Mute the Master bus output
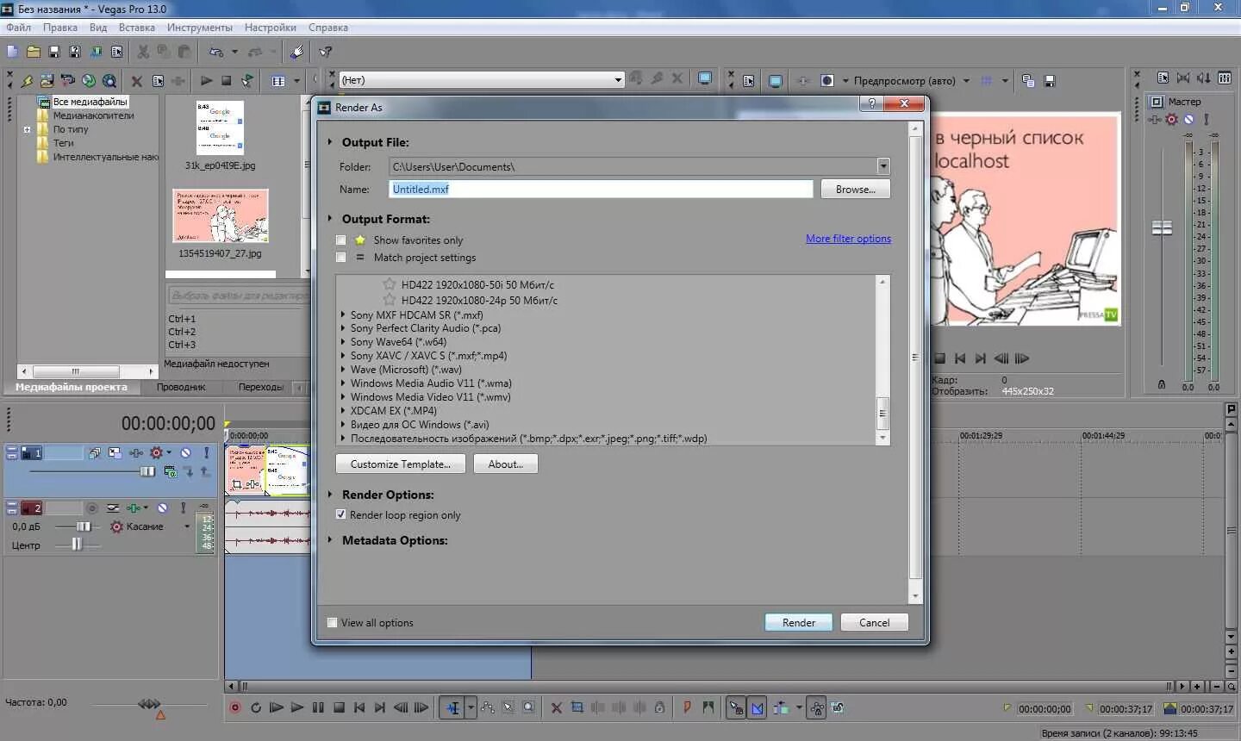The height and width of the screenshot is (741, 1241). 1189,120
